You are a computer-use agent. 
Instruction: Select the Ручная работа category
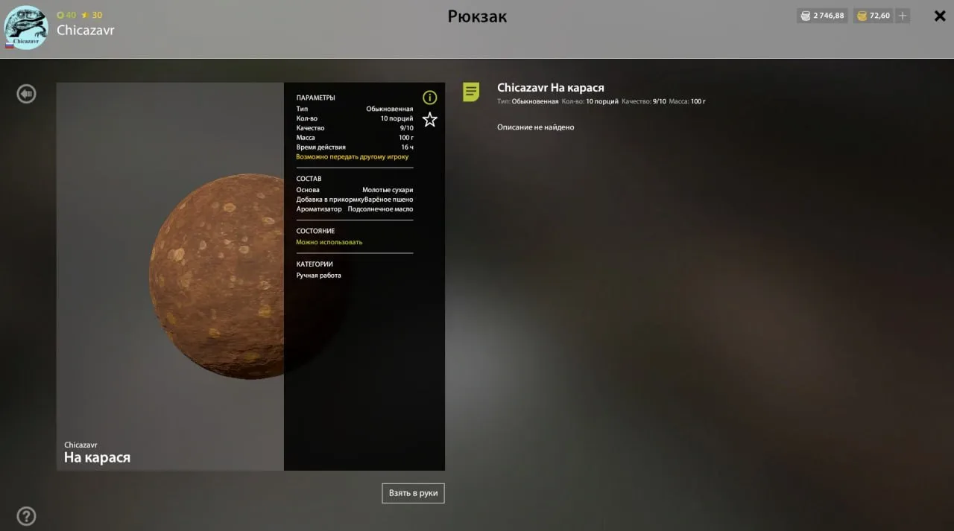tap(318, 276)
